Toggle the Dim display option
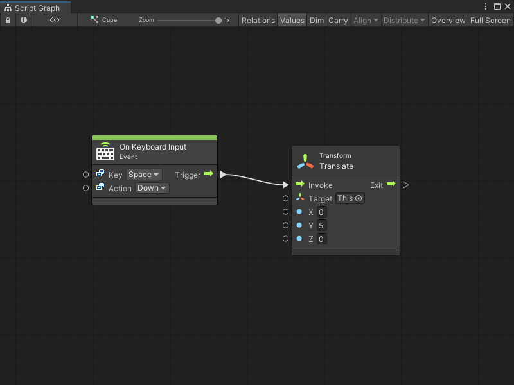514x385 pixels. pos(316,20)
